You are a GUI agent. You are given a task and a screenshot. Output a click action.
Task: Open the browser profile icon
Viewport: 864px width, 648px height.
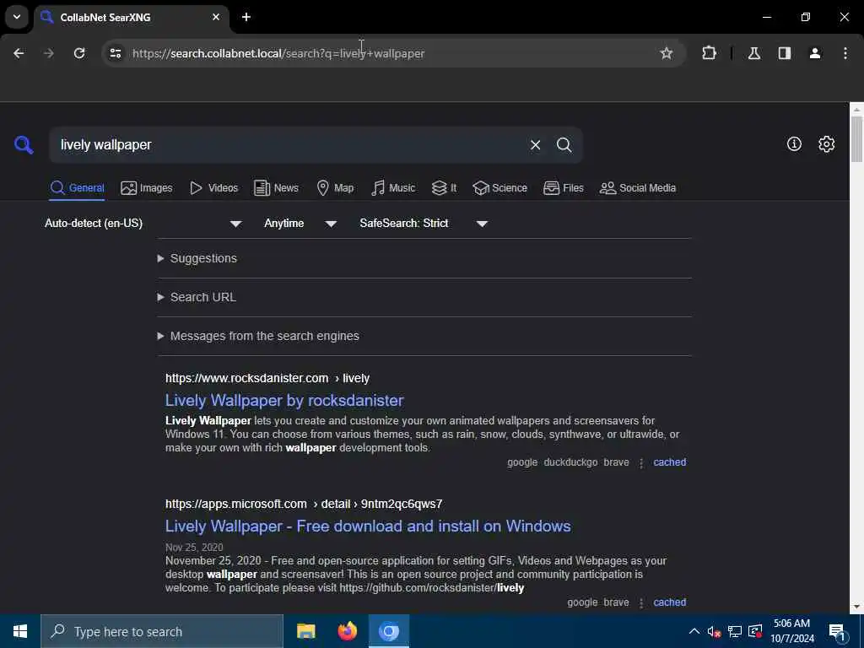tap(814, 53)
